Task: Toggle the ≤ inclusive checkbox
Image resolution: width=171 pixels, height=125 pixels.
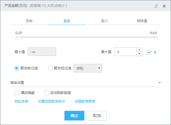Action: point(149,52)
